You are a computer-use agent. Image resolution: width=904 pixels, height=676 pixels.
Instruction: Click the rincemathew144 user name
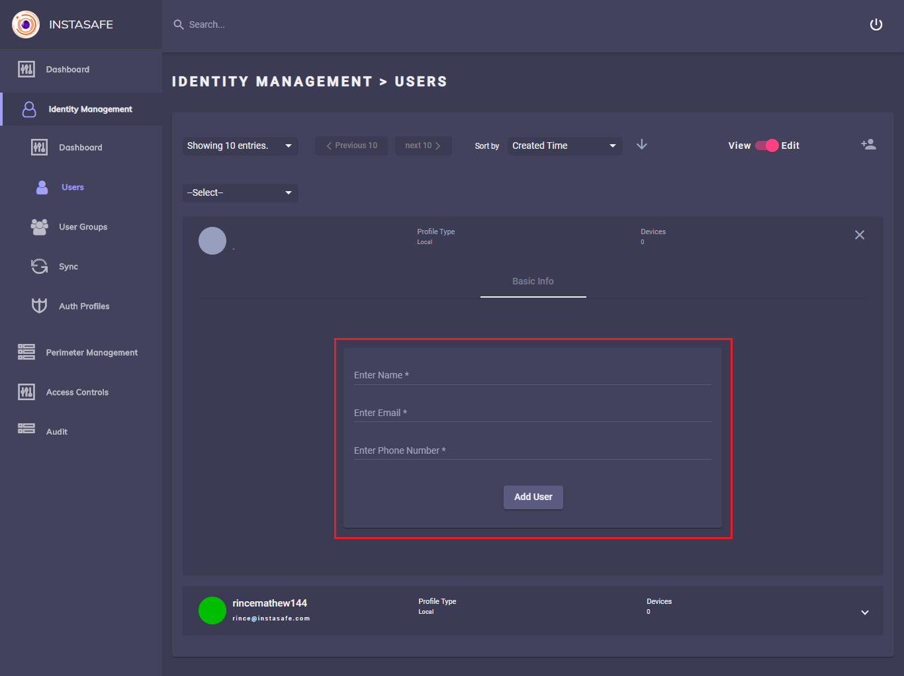pos(270,603)
